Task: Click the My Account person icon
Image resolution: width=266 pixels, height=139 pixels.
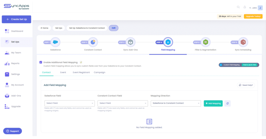Action: (7, 85)
